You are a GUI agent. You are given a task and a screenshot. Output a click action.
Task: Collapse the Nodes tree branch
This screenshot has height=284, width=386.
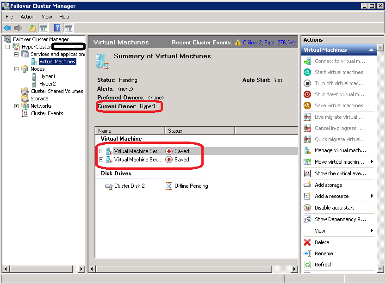pyautogui.click(x=17, y=69)
